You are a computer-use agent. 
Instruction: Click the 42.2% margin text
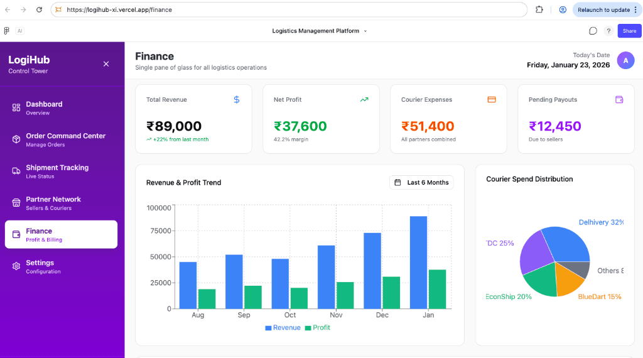291,139
